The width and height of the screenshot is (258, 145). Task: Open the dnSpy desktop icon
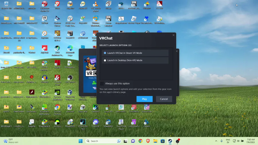pos(108,5)
